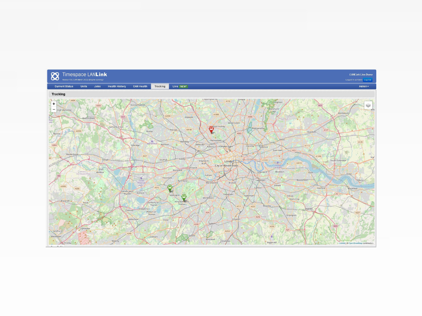This screenshot has width=422, height=316.
Task: Open the map layers control
Action: [x=368, y=105]
